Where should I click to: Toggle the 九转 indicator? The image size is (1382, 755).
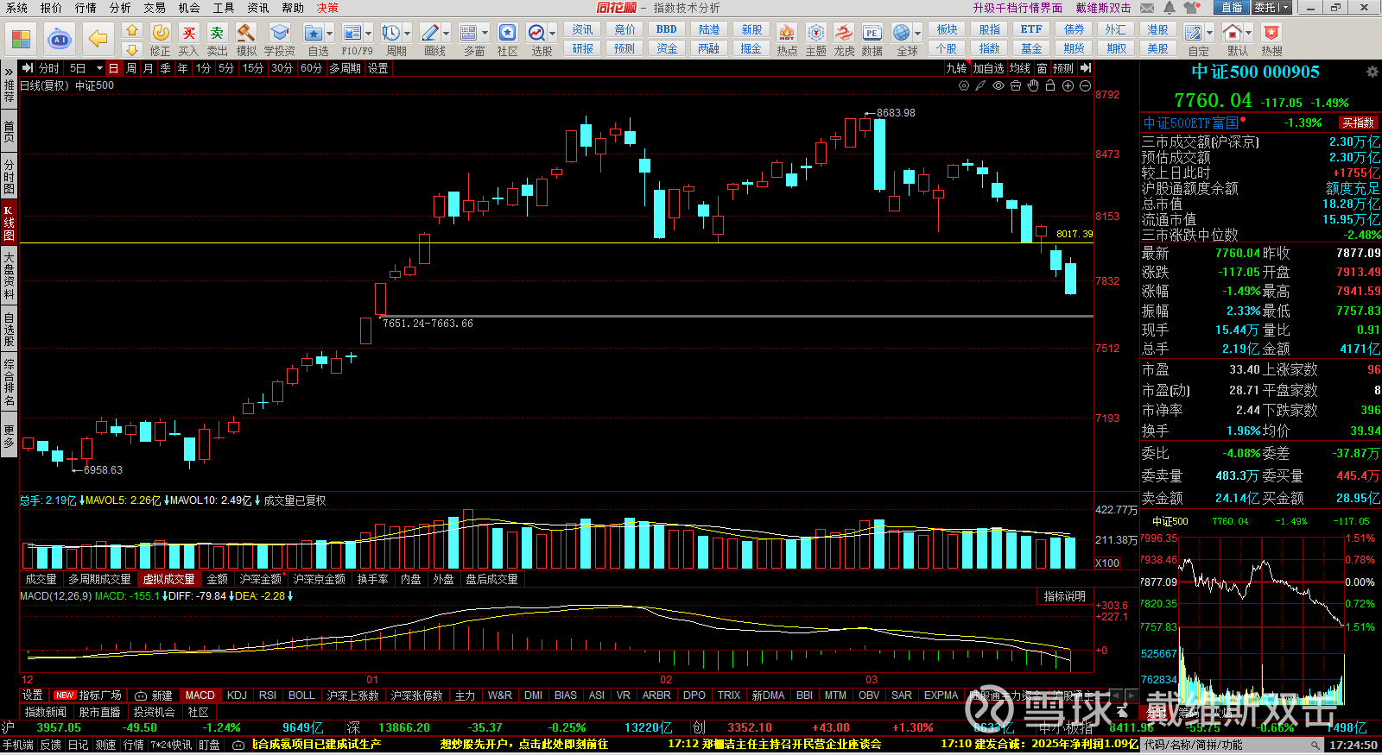click(956, 68)
